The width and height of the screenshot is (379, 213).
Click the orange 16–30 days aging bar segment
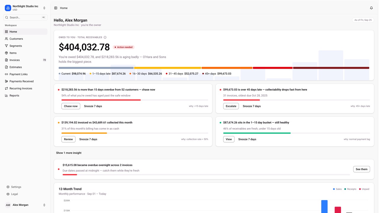coord(227,68)
